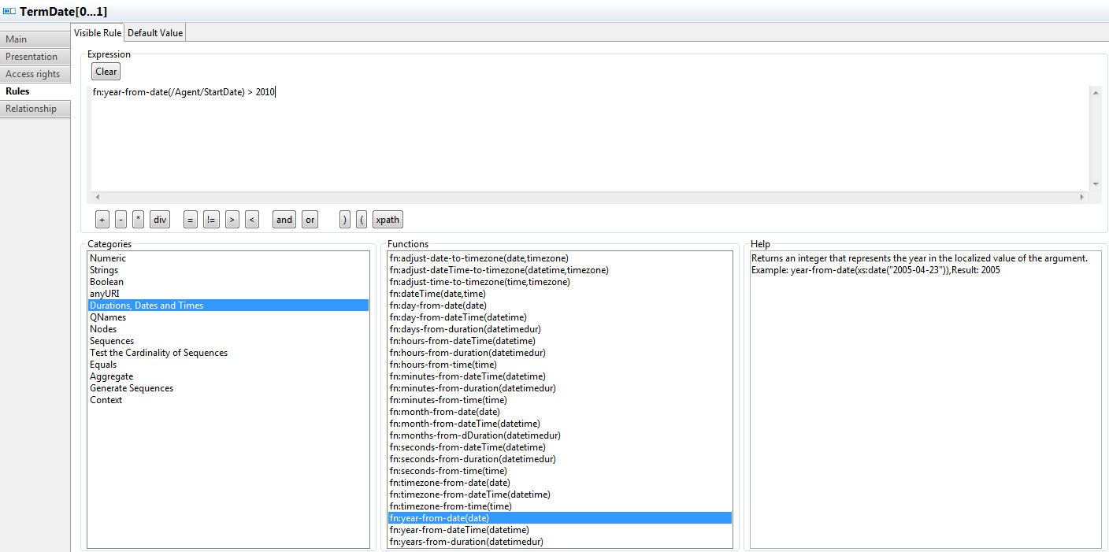Click the plus operator button
The width and height of the screenshot is (1109, 552).
[102, 220]
